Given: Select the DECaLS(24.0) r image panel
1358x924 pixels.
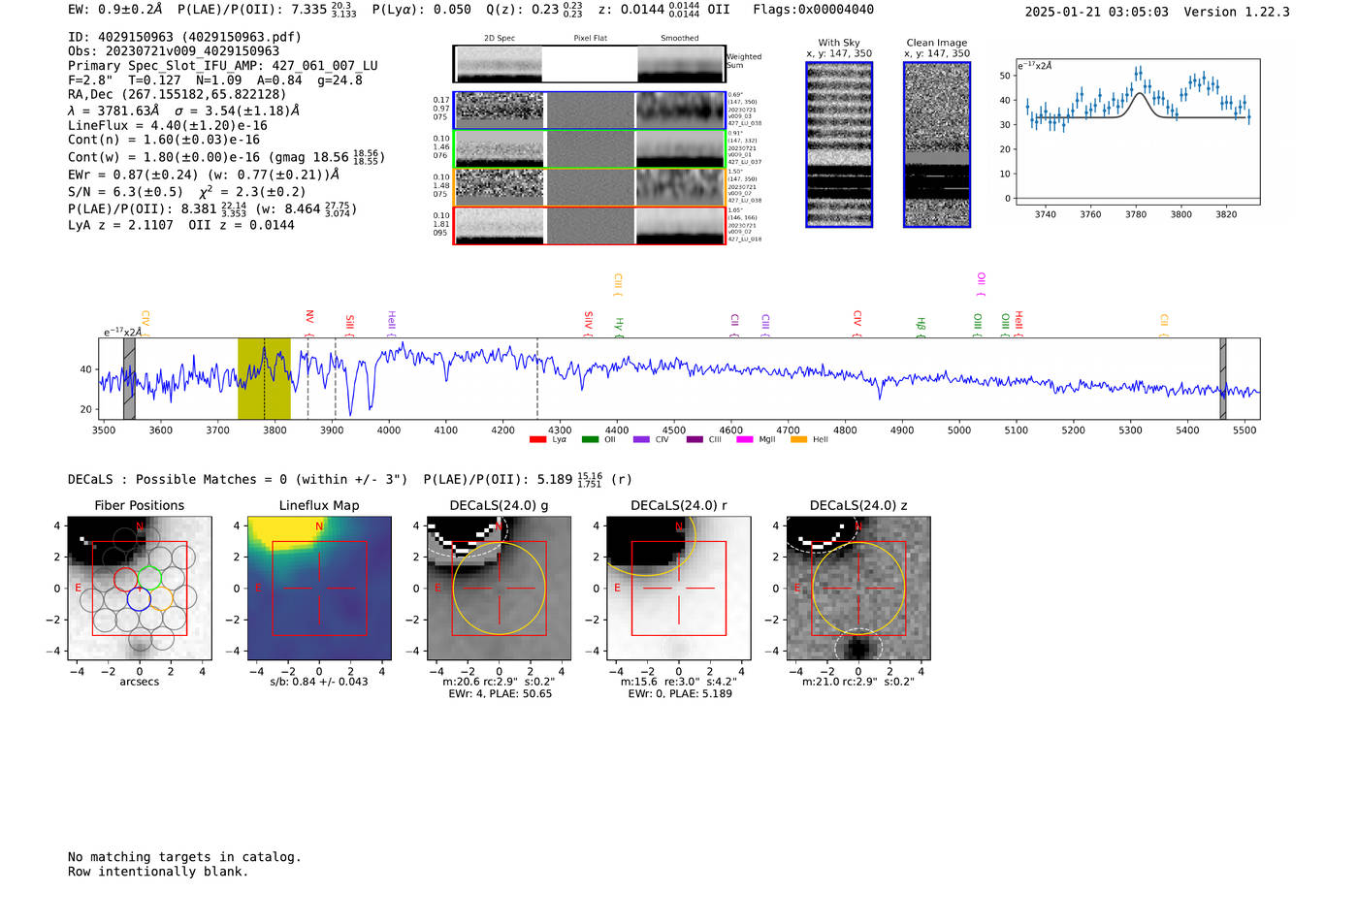Looking at the screenshot, I should 679,589.
